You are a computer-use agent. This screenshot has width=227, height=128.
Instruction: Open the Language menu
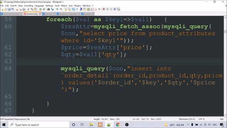pyautogui.click(x=39, y=6)
